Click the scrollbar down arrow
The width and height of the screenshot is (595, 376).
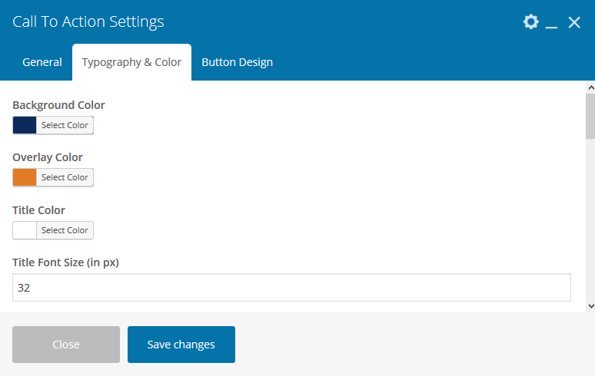point(590,305)
